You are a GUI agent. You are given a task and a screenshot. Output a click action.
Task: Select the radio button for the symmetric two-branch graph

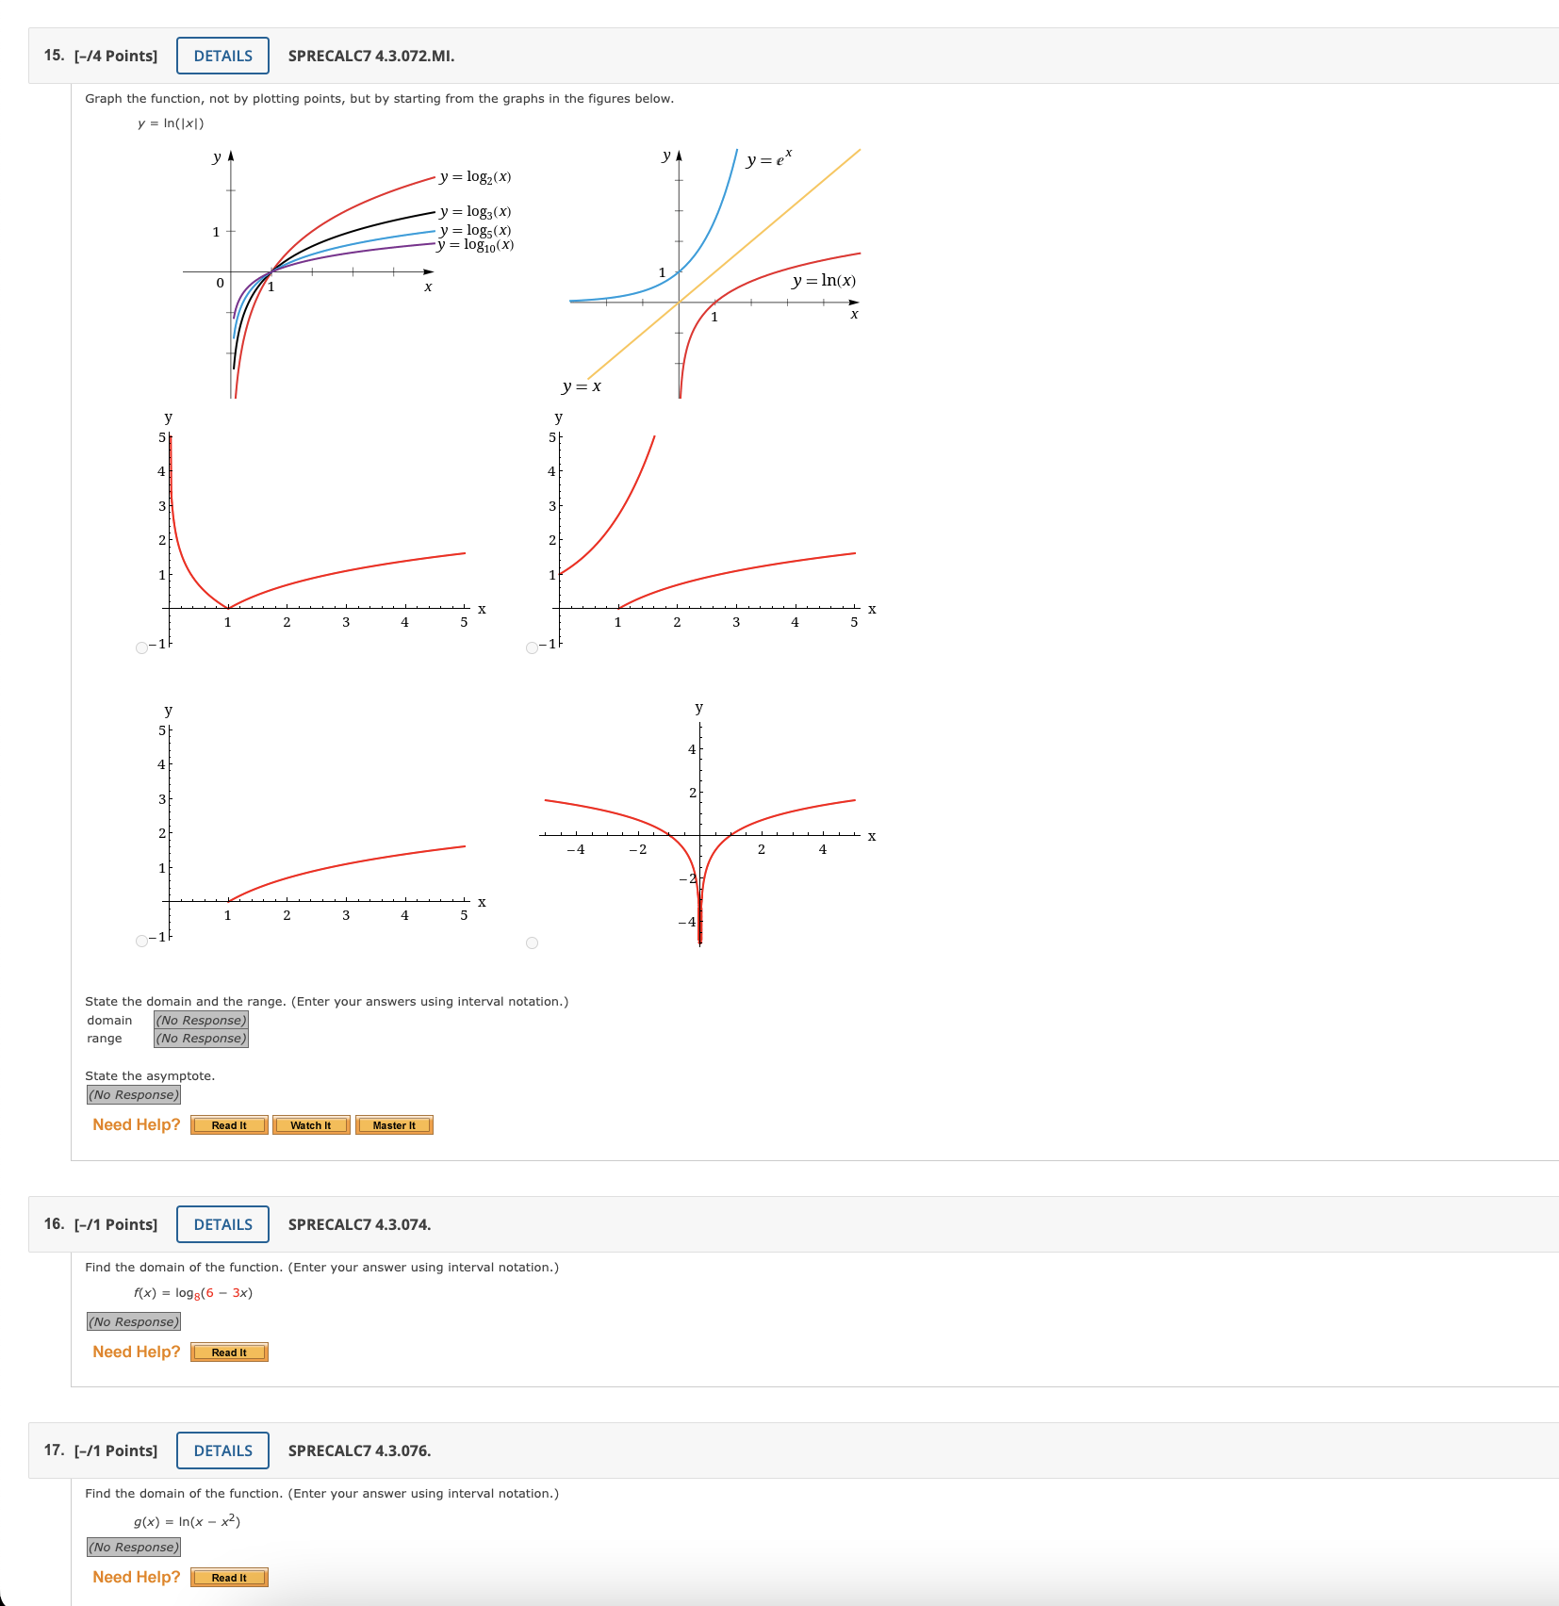533,941
